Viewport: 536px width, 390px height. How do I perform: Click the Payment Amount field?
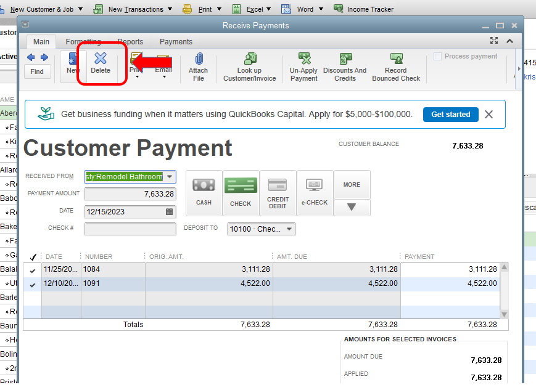point(130,194)
